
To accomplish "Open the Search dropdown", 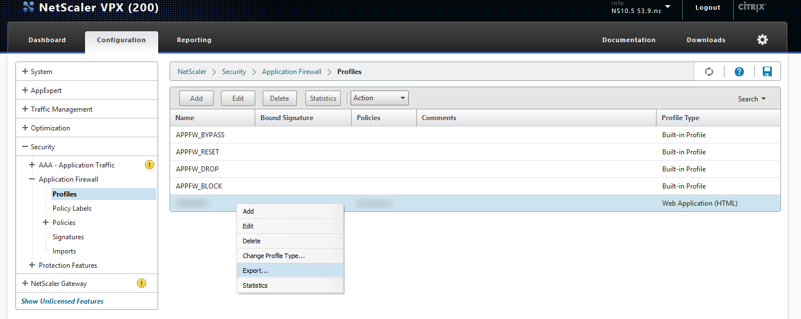I will 751,99.
